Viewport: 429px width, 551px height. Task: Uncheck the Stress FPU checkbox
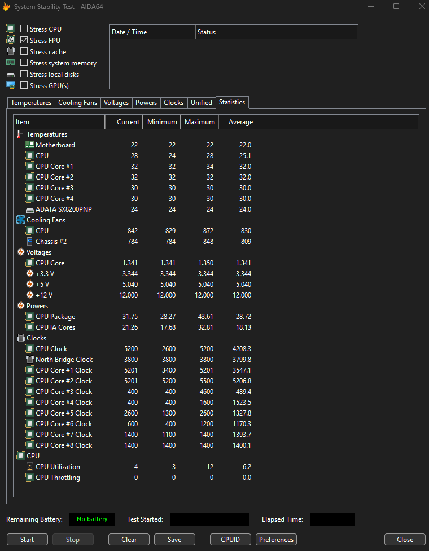point(24,40)
